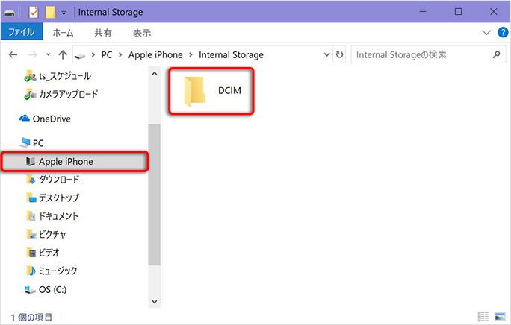Click the Up one level arrow
This screenshot has width=511, height=325.
(x=63, y=54)
